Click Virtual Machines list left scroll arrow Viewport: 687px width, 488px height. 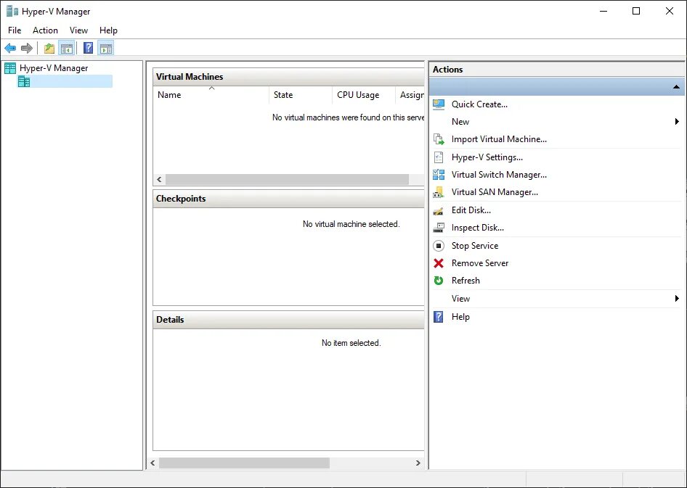(x=159, y=179)
